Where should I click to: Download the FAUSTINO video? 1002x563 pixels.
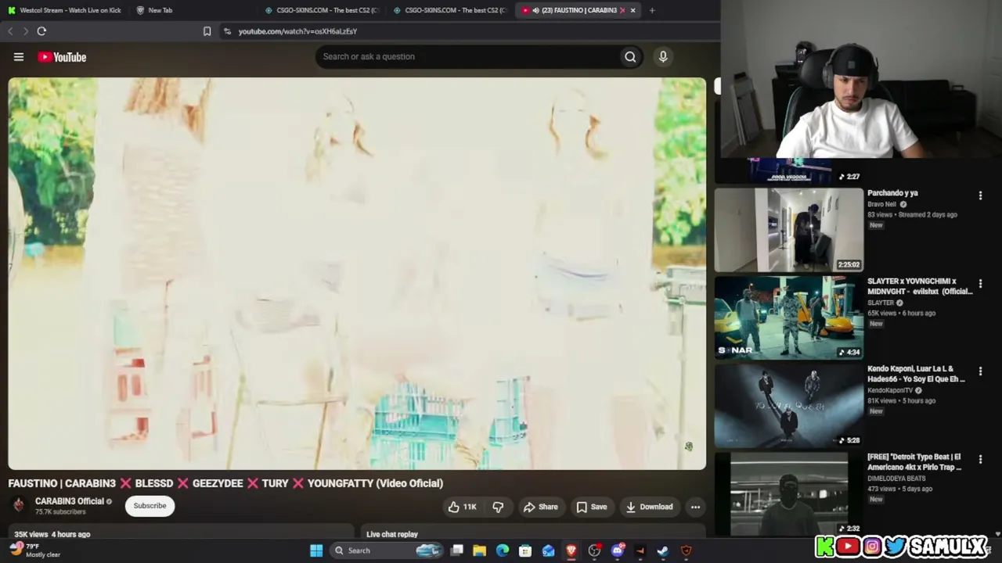pos(649,507)
